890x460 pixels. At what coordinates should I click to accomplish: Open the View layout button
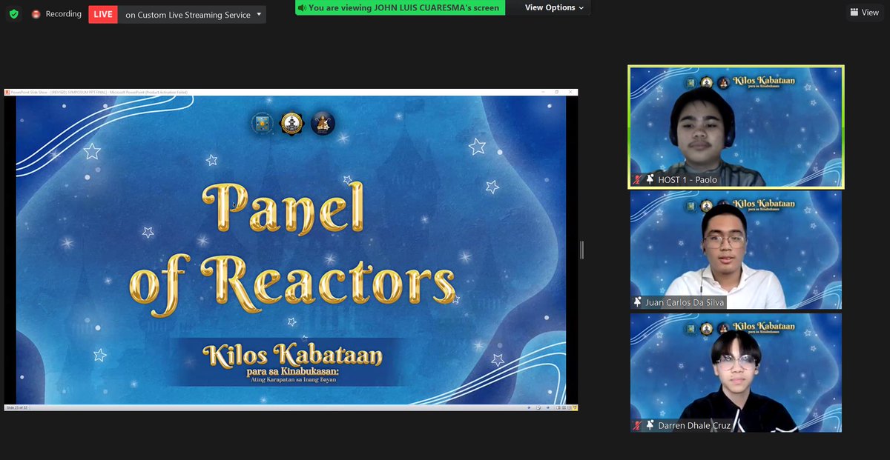point(865,12)
